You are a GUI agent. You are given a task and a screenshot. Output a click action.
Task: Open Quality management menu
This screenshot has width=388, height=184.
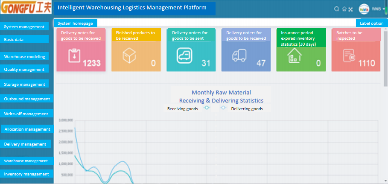(x=24, y=69)
